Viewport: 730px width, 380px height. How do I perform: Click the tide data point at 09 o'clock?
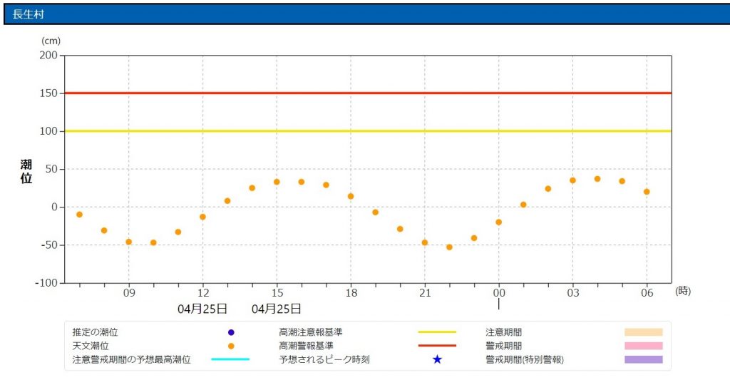(129, 242)
